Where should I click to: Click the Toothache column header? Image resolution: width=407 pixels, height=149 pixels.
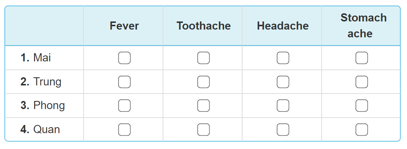[x=203, y=26]
